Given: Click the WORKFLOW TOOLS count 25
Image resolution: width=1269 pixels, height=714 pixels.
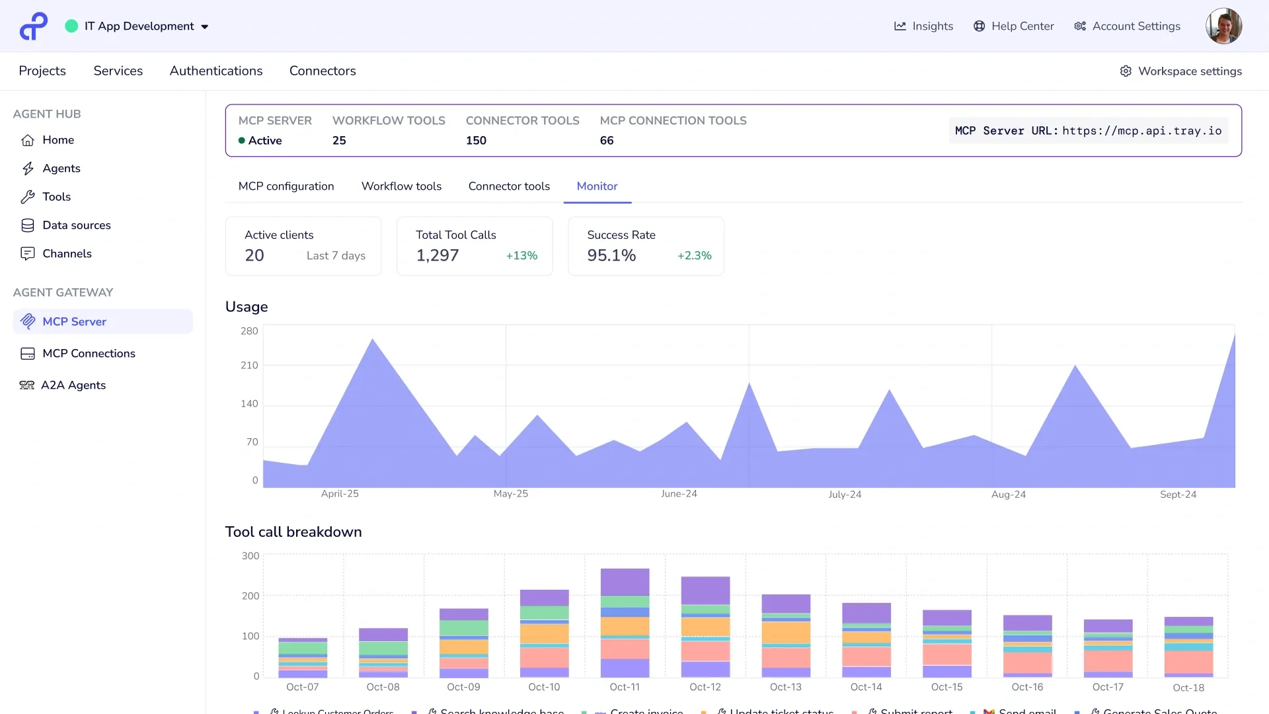Looking at the screenshot, I should [339, 141].
